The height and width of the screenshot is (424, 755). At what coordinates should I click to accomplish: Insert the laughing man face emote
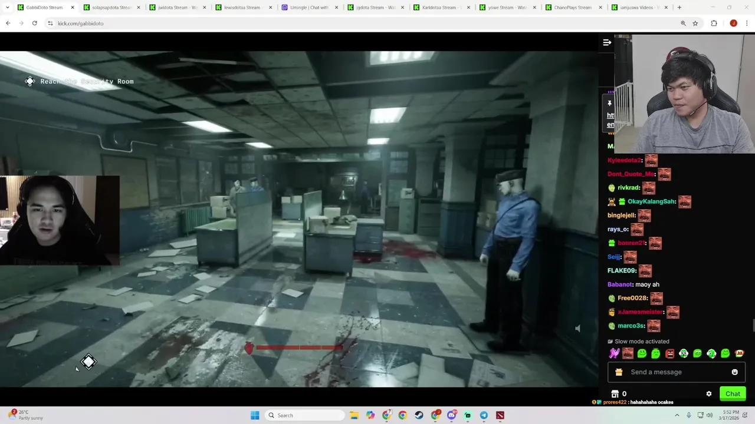click(628, 353)
